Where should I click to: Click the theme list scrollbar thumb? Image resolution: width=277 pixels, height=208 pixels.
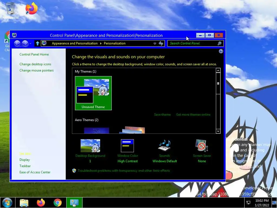218,83
